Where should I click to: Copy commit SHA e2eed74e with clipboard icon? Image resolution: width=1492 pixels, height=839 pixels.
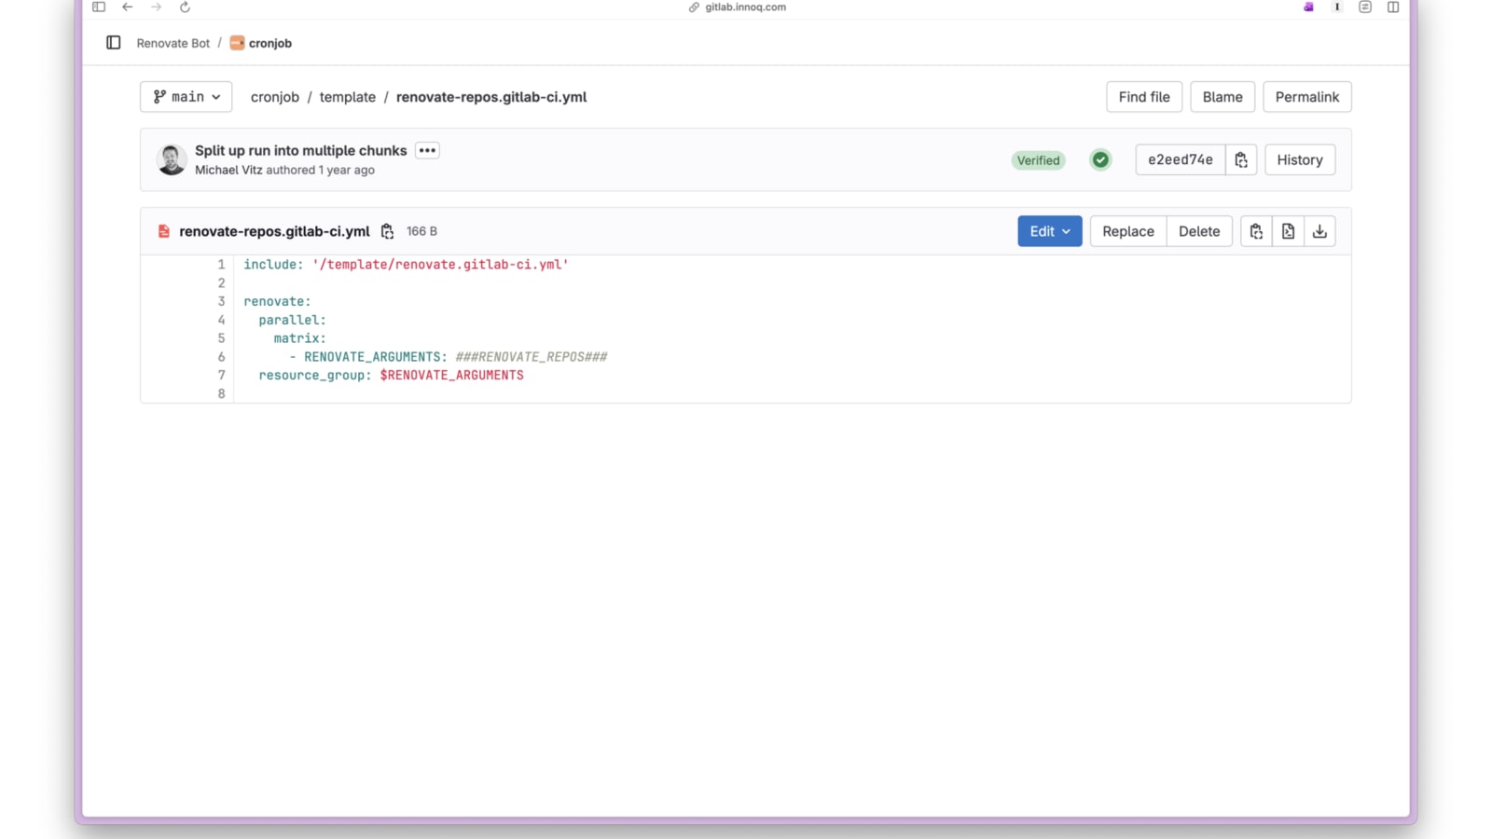tap(1241, 160)
